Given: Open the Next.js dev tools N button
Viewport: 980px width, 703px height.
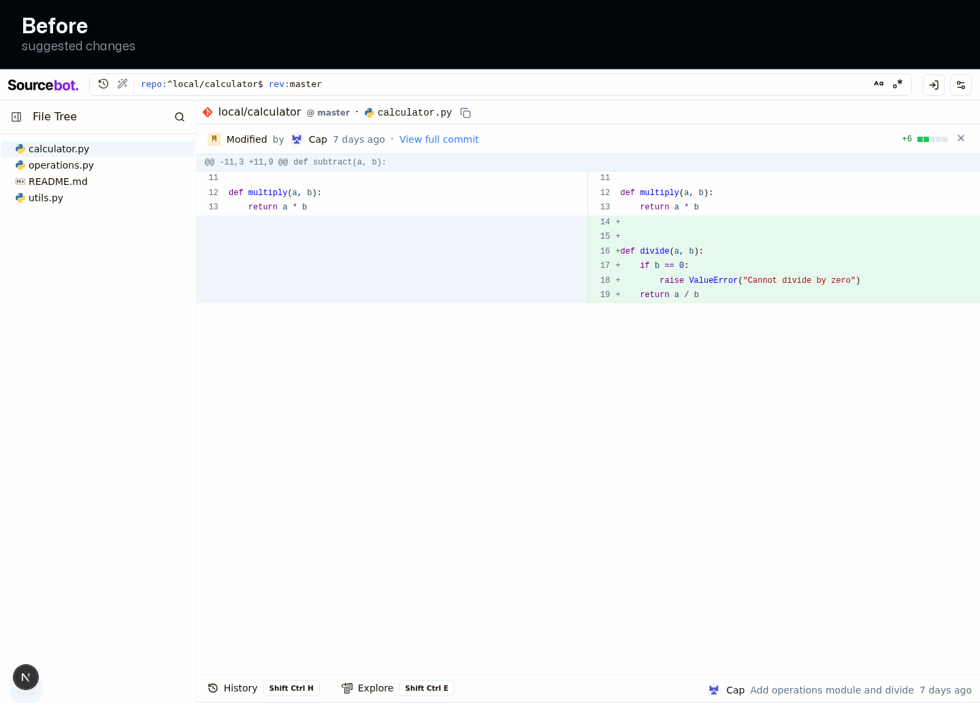Looking at the screenshot, I should pos(26,677).
